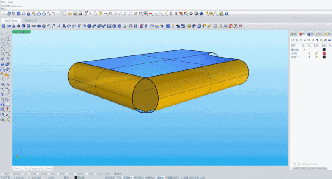
Task: Click the red color swatch of XIAN layer
Action: pos(324,53)
